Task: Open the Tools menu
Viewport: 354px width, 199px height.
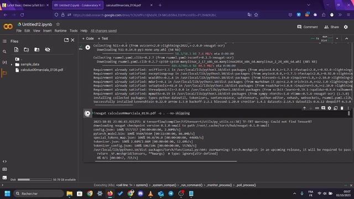Action: (74, 31)
